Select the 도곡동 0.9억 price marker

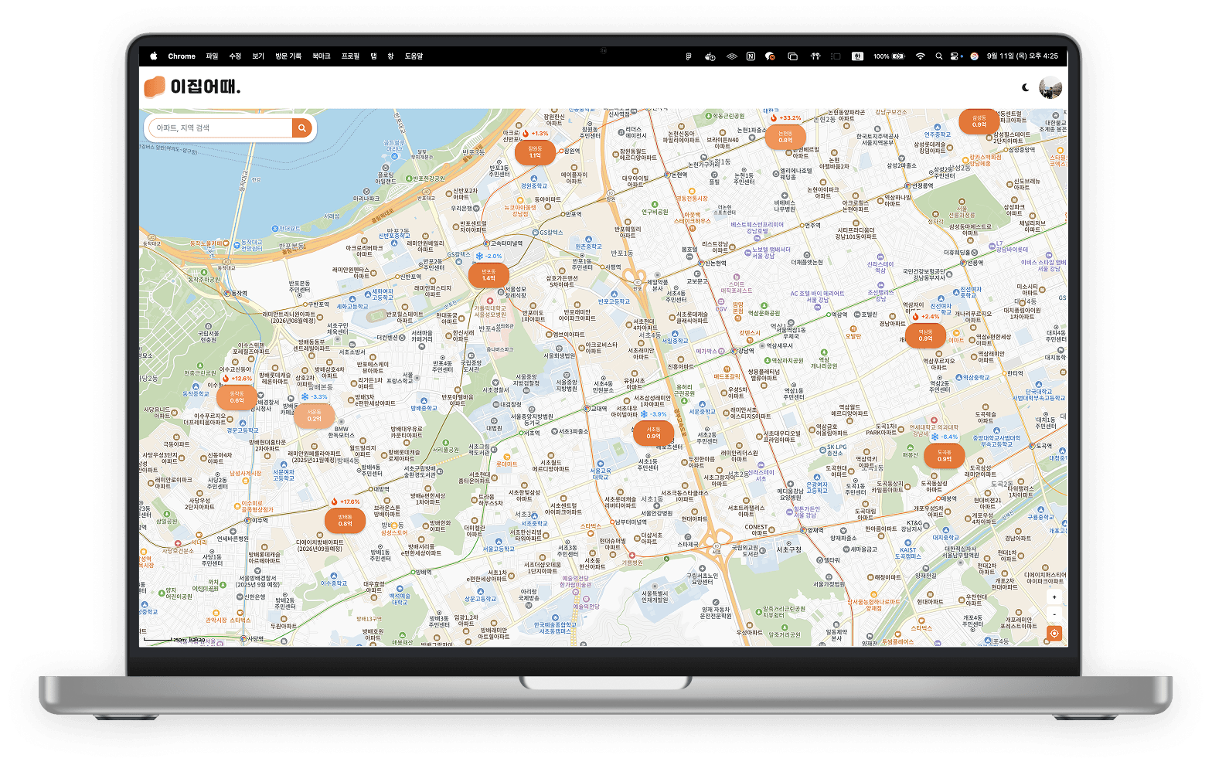click(x=945, y=456)
